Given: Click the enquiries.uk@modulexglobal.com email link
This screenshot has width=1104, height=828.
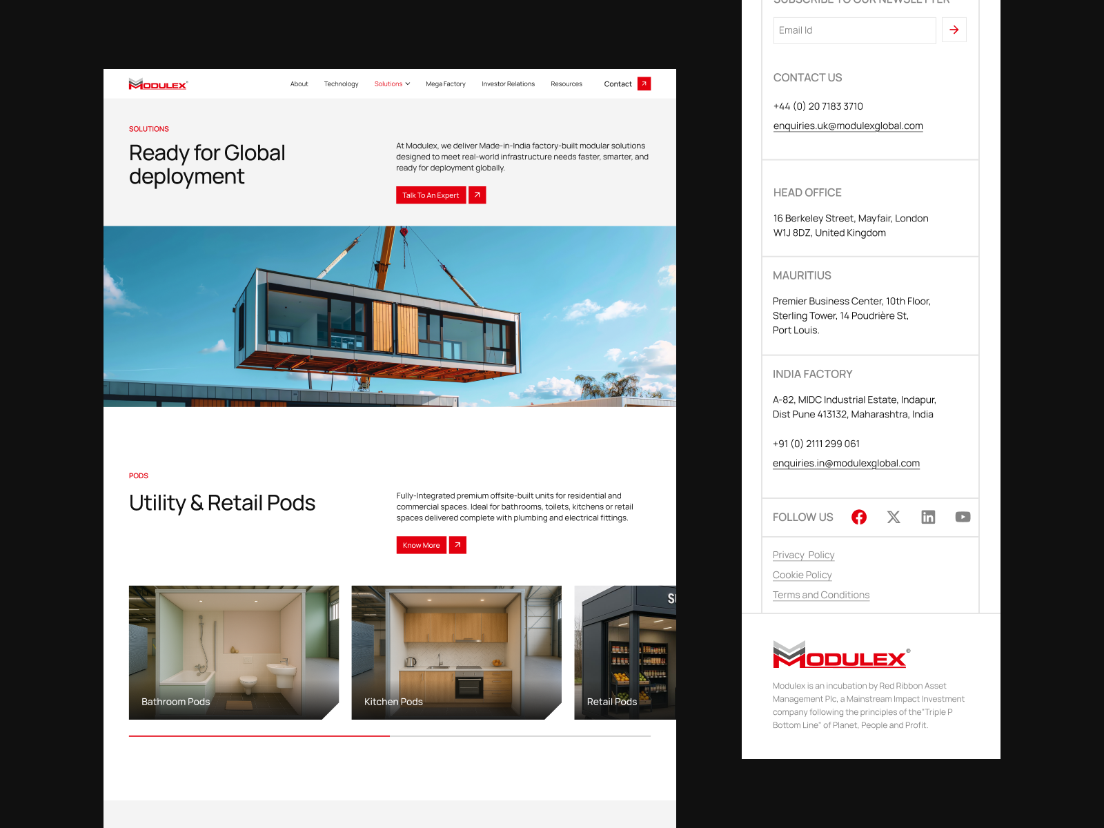Looking at the screenshot, I should coord(848,126).
